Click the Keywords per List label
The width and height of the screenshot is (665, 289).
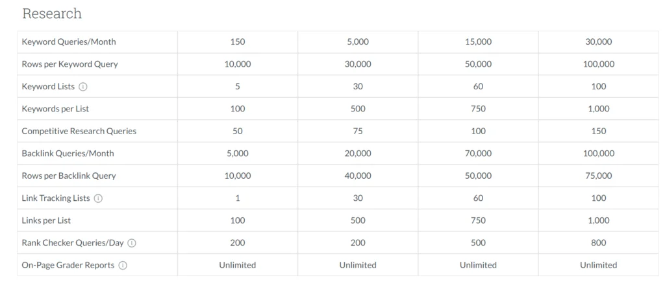[x=55, y=109]
